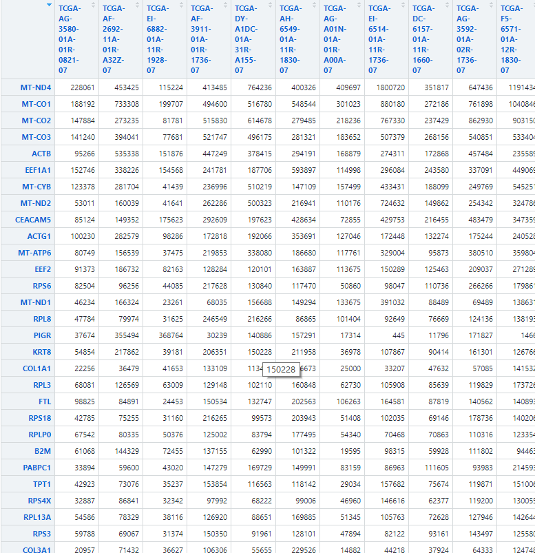Open the PIGR gene link
Viewport: 535px width, 553px height.
pyautogui.click(x=42, y=335)
